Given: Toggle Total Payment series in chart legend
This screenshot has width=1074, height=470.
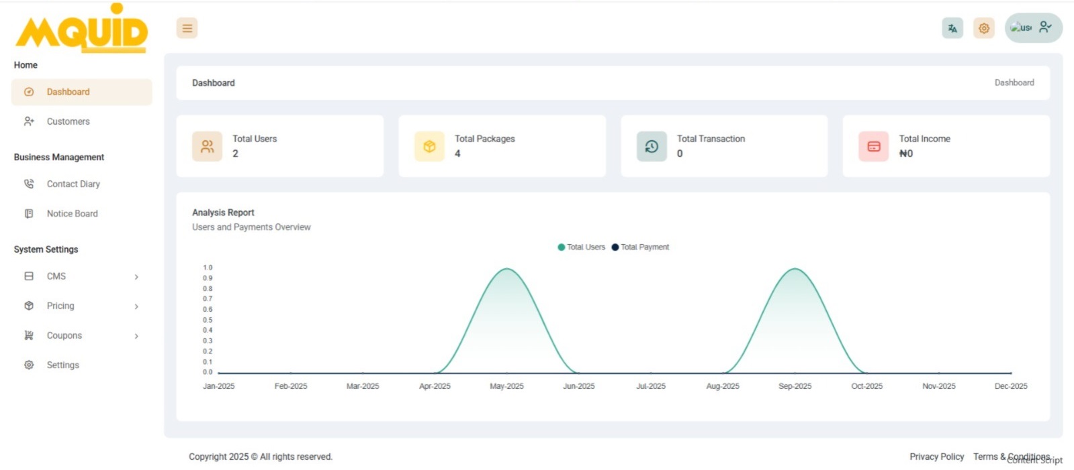Looking at the screenshot, I should 640,247.
